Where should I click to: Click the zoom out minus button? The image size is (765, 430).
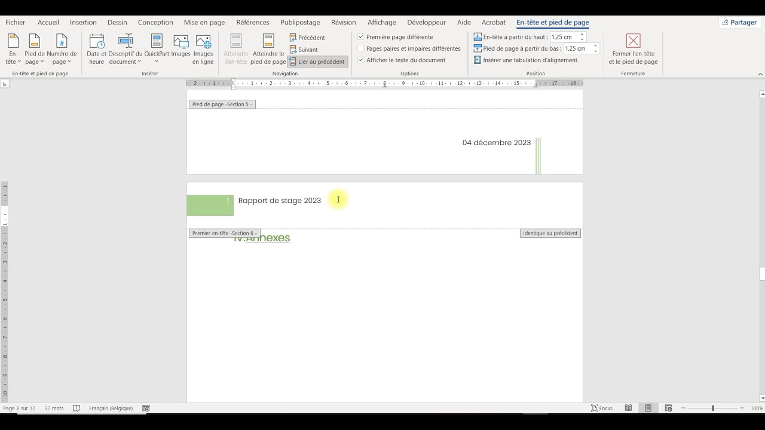[x=683, y=408]
